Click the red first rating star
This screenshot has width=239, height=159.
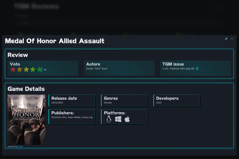click(x=13, y=69)
